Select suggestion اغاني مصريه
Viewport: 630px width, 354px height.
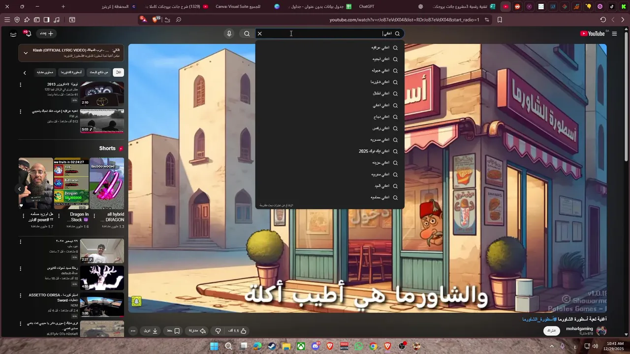pos(330,140)
